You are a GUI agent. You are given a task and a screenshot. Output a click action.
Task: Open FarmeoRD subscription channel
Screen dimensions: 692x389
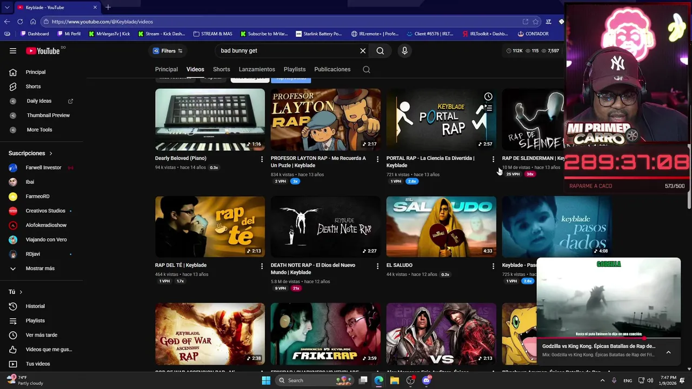tap(38, 197)
